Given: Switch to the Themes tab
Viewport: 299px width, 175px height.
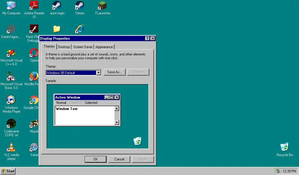Looking at the screenshot, I should [x=49, y=46].
